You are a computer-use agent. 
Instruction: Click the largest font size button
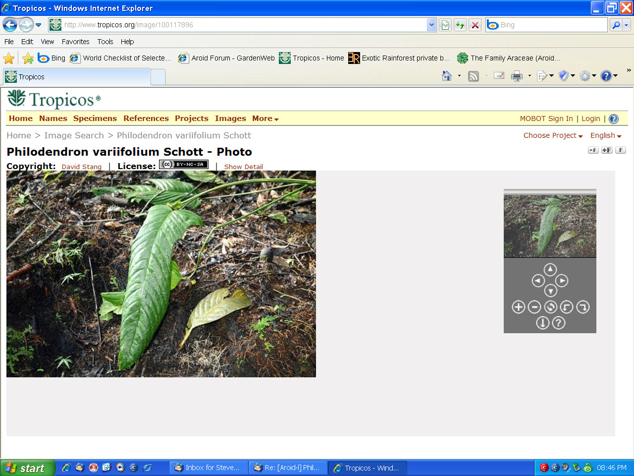click(621, 150)
